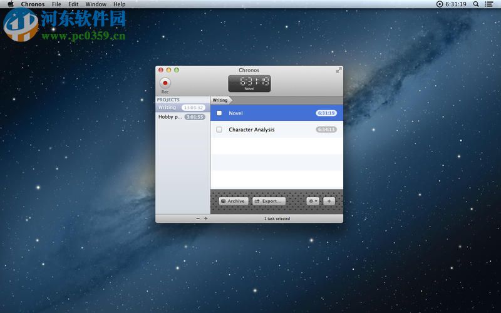The image size is (501, 313).
Task: Click the digital timer display
Action: [x=249, y=83]
